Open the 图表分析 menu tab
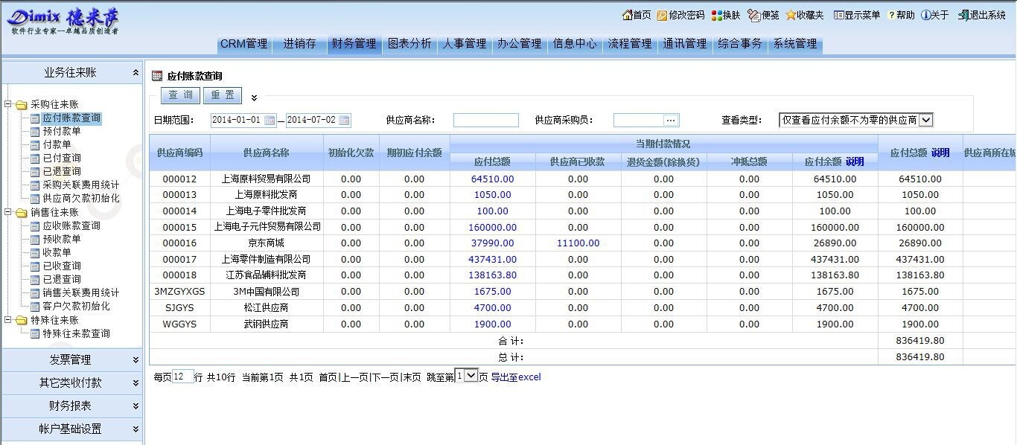Image resolution: width=1017 pixels, height=445 pixels. coord(409,44)
